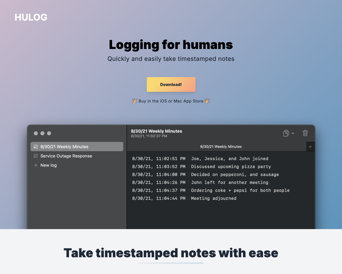The image size is (342, 274).
Task: Open the trash icon to delete current log
Action: (305, 133)
